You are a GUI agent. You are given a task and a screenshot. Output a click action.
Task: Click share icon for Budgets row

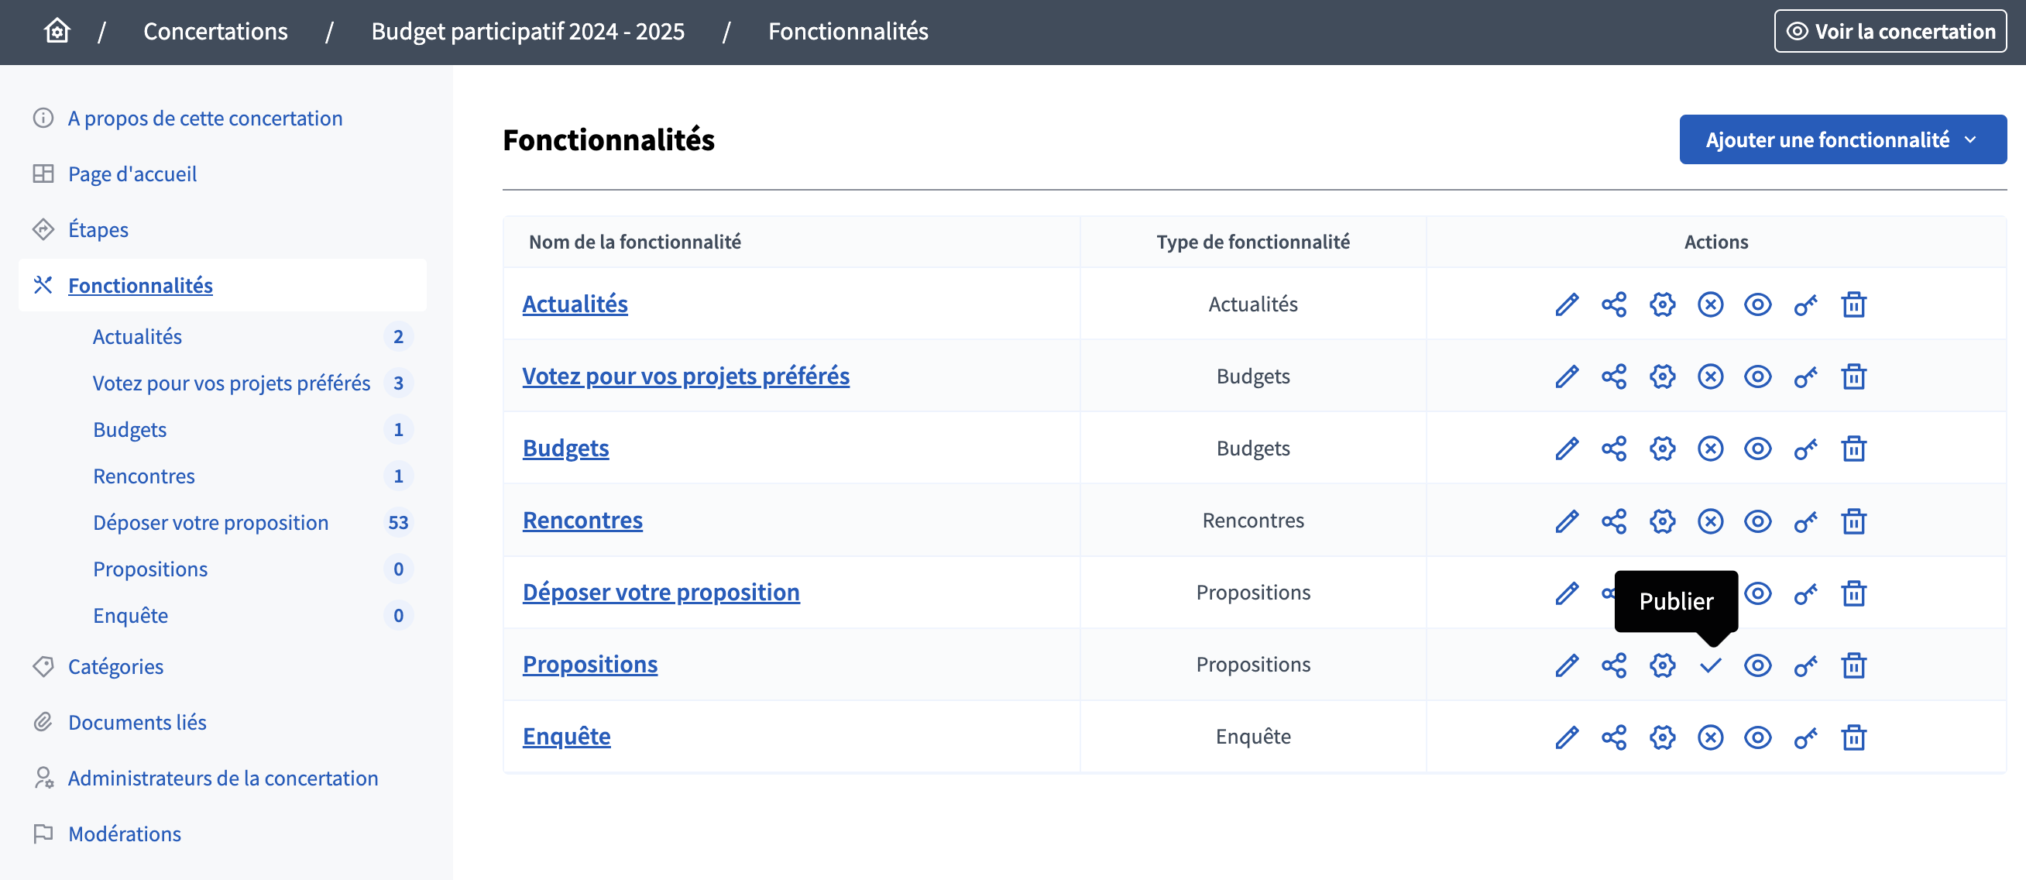(x=1614, y=449)
